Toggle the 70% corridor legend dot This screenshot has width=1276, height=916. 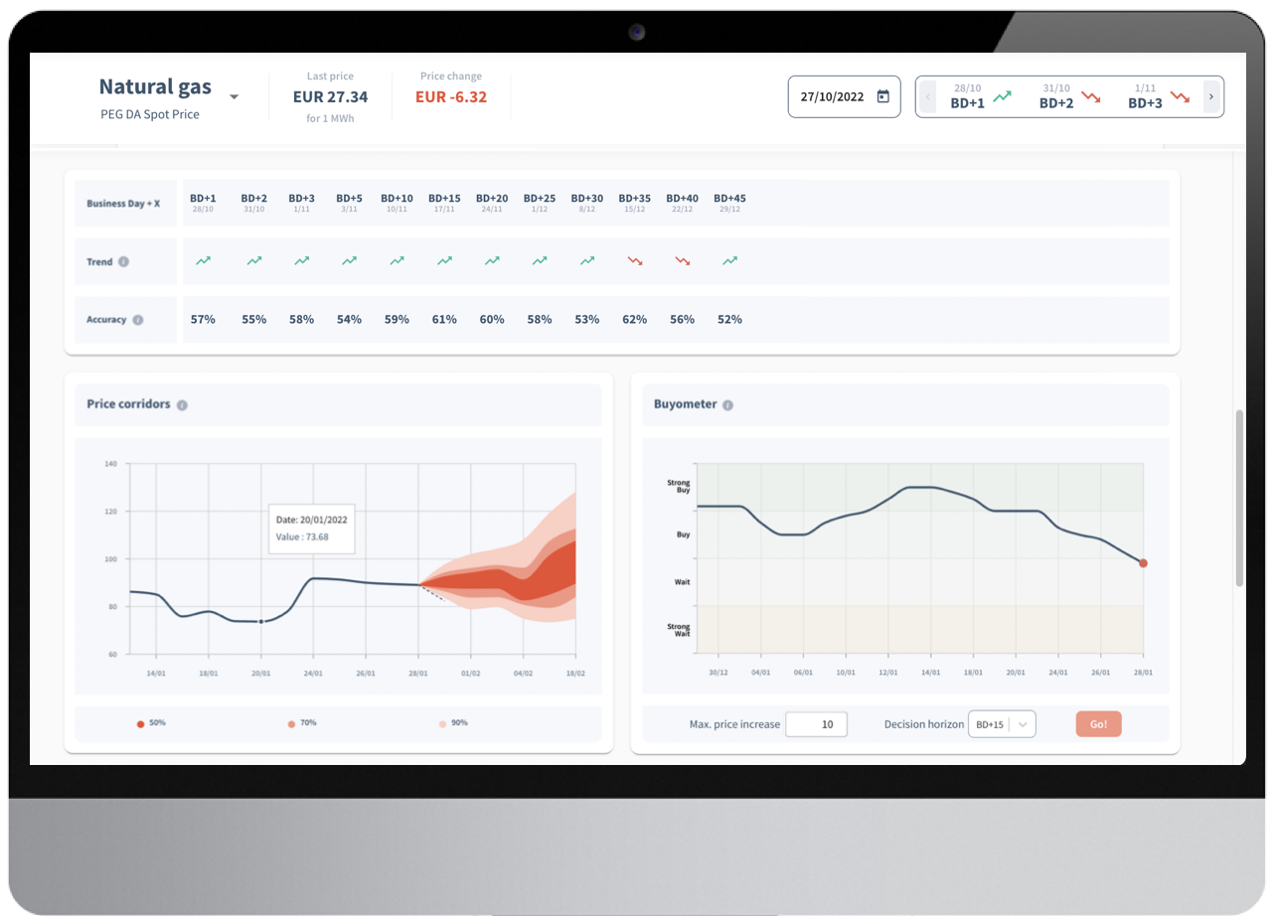[290, 723]
